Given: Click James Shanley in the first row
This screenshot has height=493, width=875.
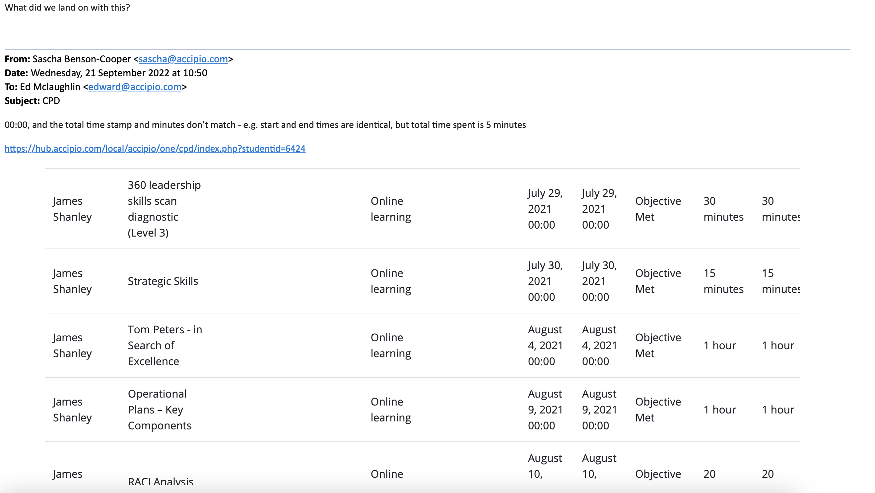Looking at the screenshot, I should [72, 209].
